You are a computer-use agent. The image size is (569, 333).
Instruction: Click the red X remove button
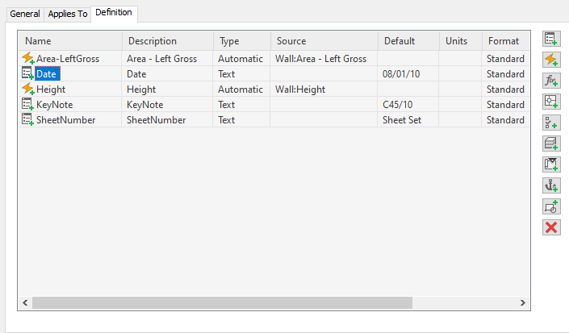tap(551, 227)
